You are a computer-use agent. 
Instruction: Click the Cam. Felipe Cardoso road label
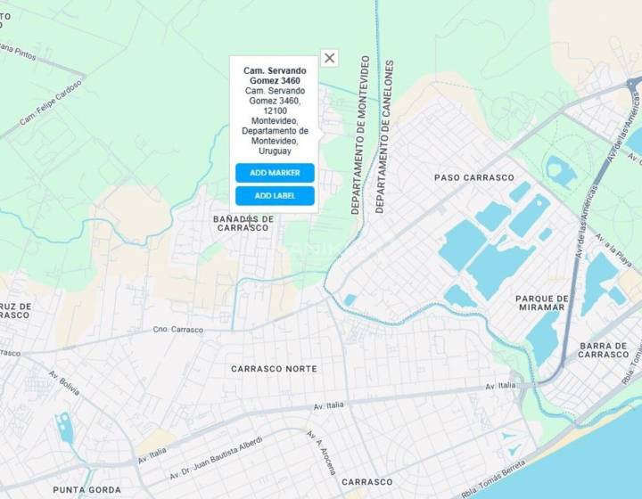(x=51, y=102)
